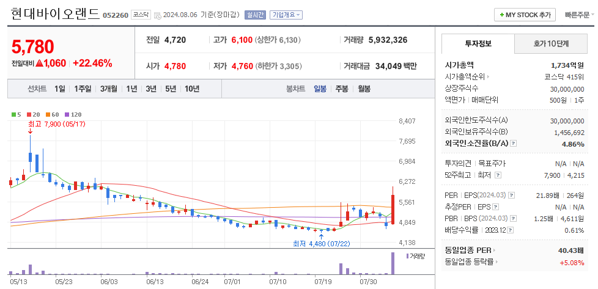Click the 최저 4,480 (07/22) chart label
The height and width of the screenshot is (289, 598).
(321, 244)
